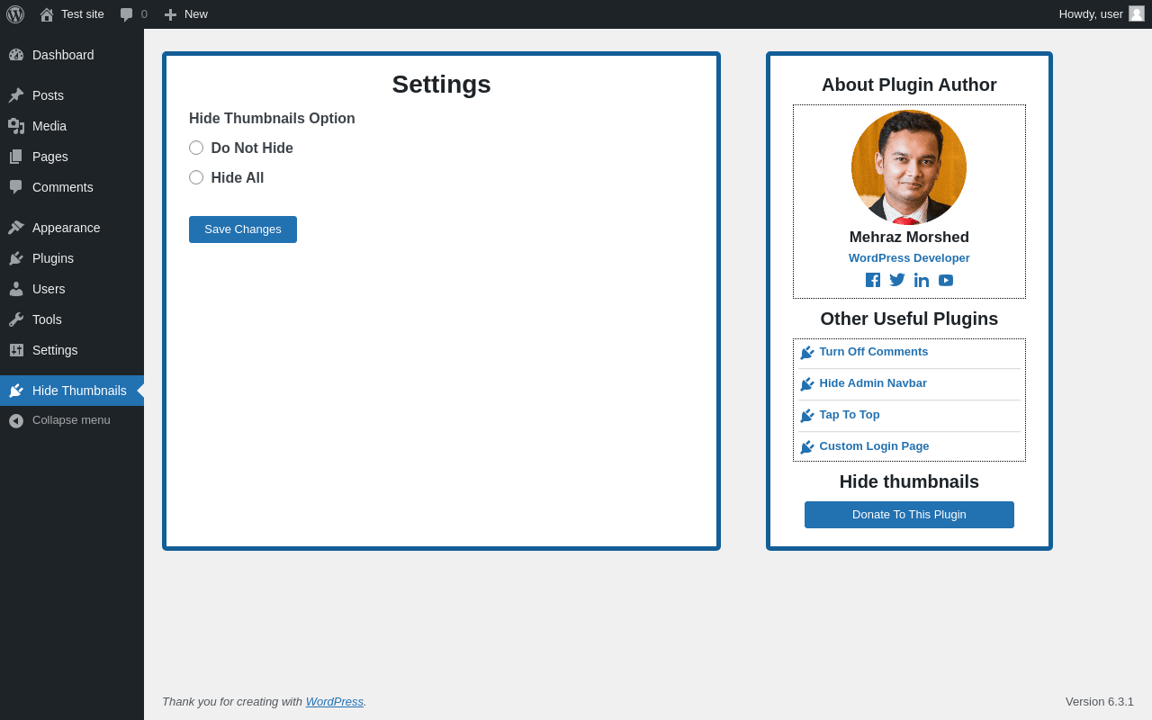1152x720 pixels.
Task: Open the Appearance menu item
Action: [x=72, y=228]
